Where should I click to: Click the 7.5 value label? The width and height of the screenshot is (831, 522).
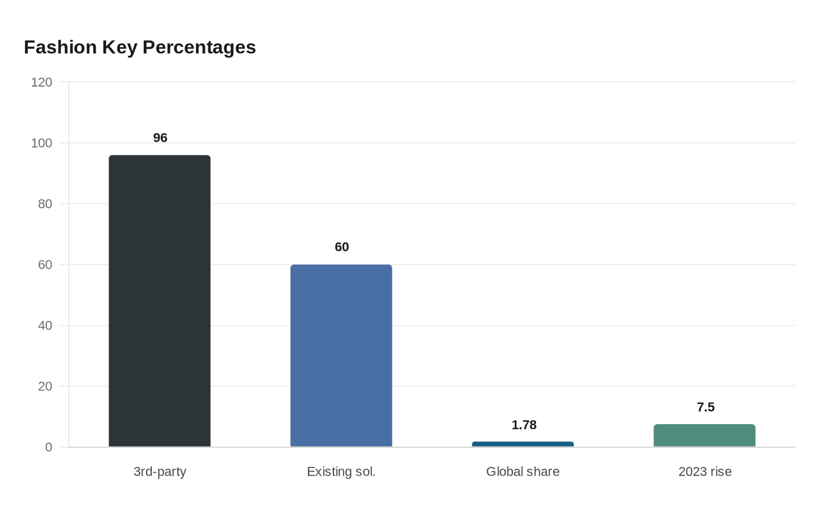[706, 407]
